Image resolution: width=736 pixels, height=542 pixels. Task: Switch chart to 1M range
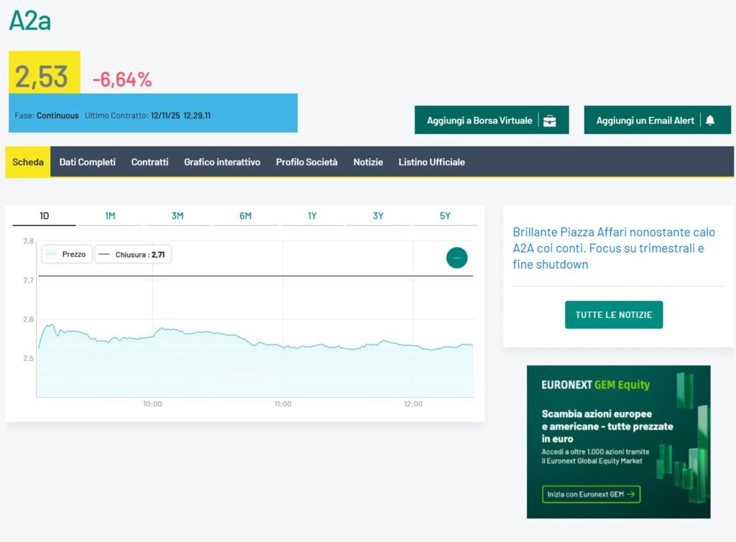point(110,216)
